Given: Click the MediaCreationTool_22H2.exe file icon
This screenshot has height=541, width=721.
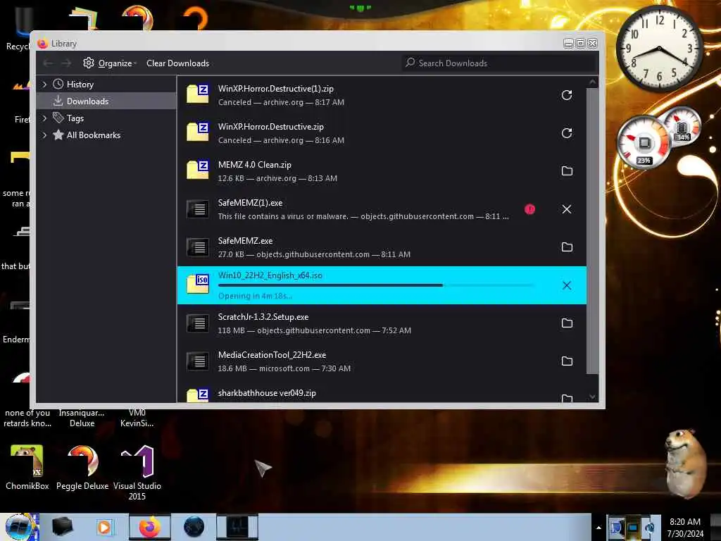Looking at the screenshot, I should [x=198, y=361].
